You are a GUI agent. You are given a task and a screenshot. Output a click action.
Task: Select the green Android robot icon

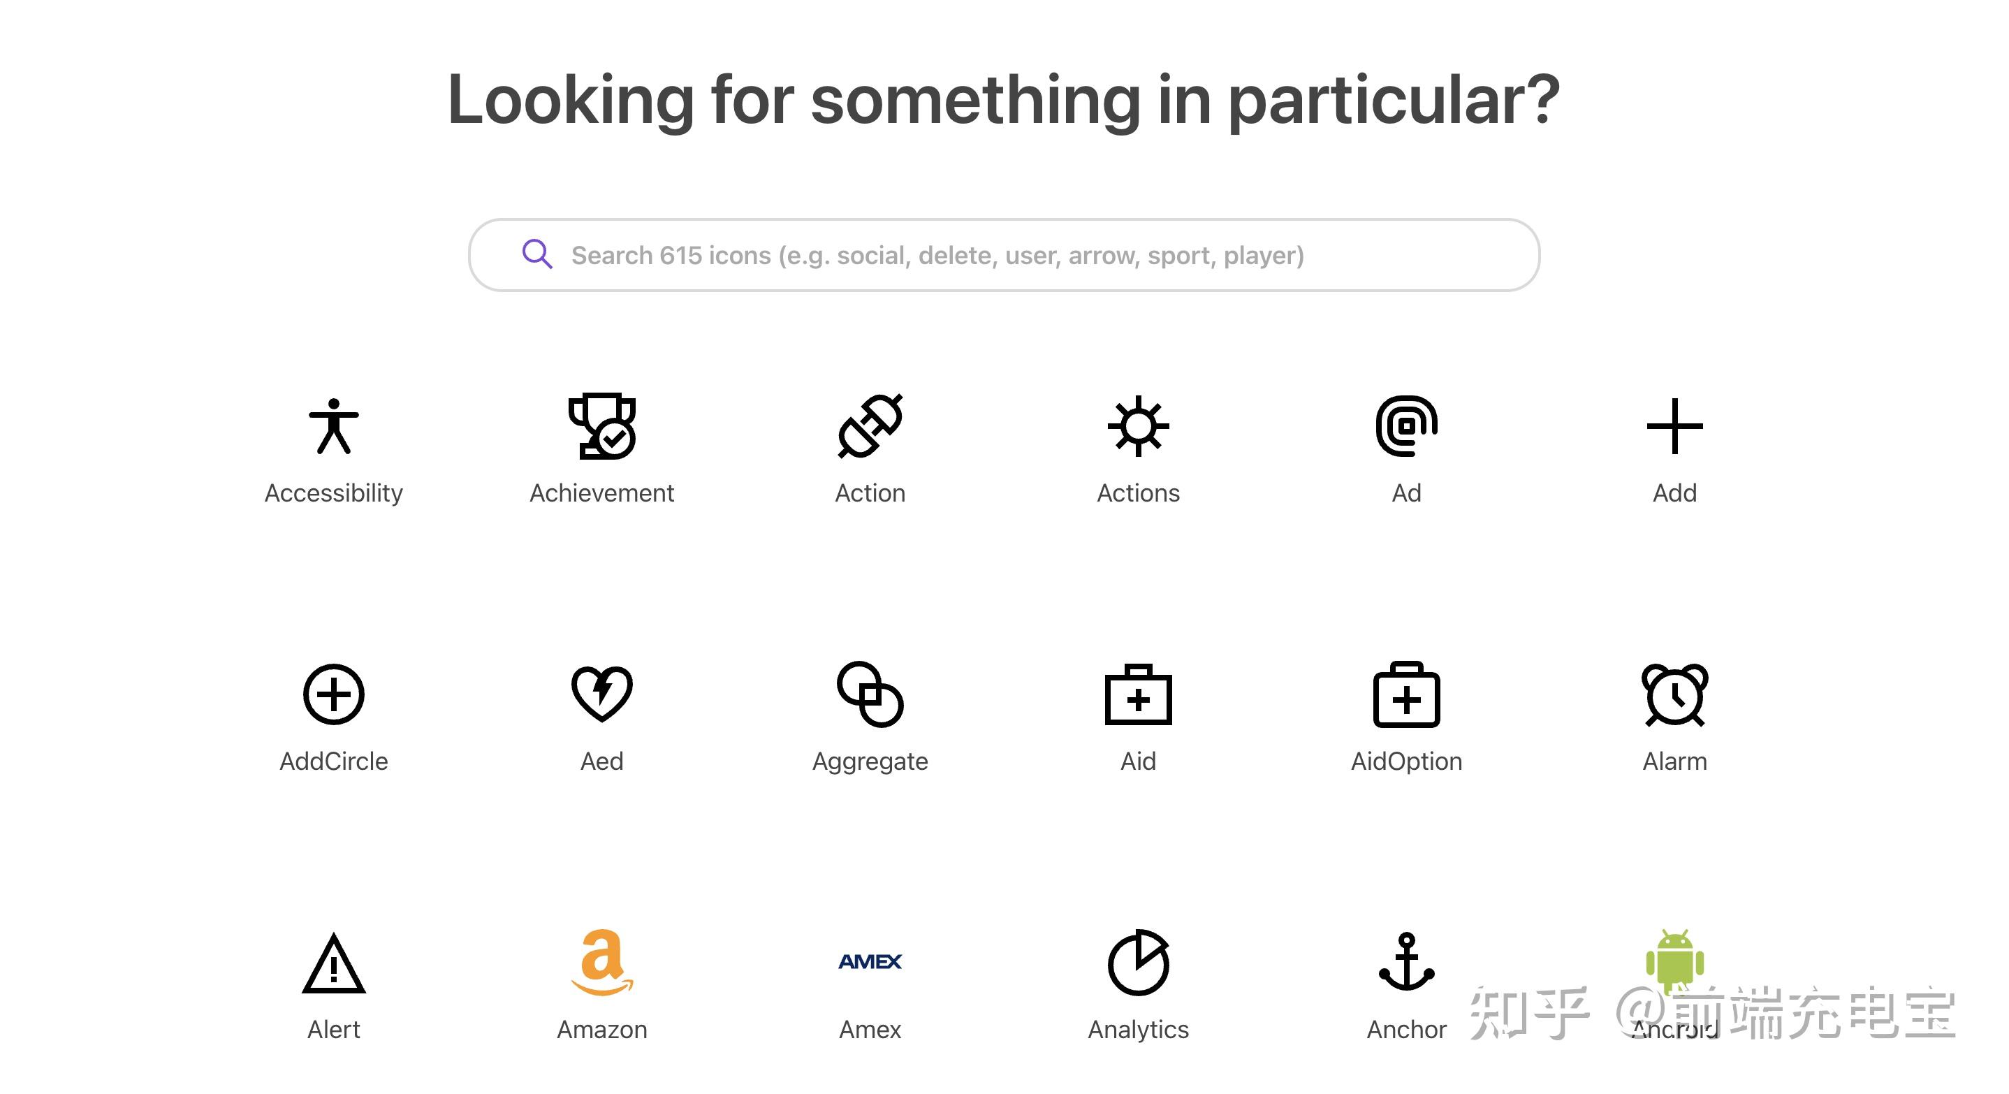tap(1675, 959)
